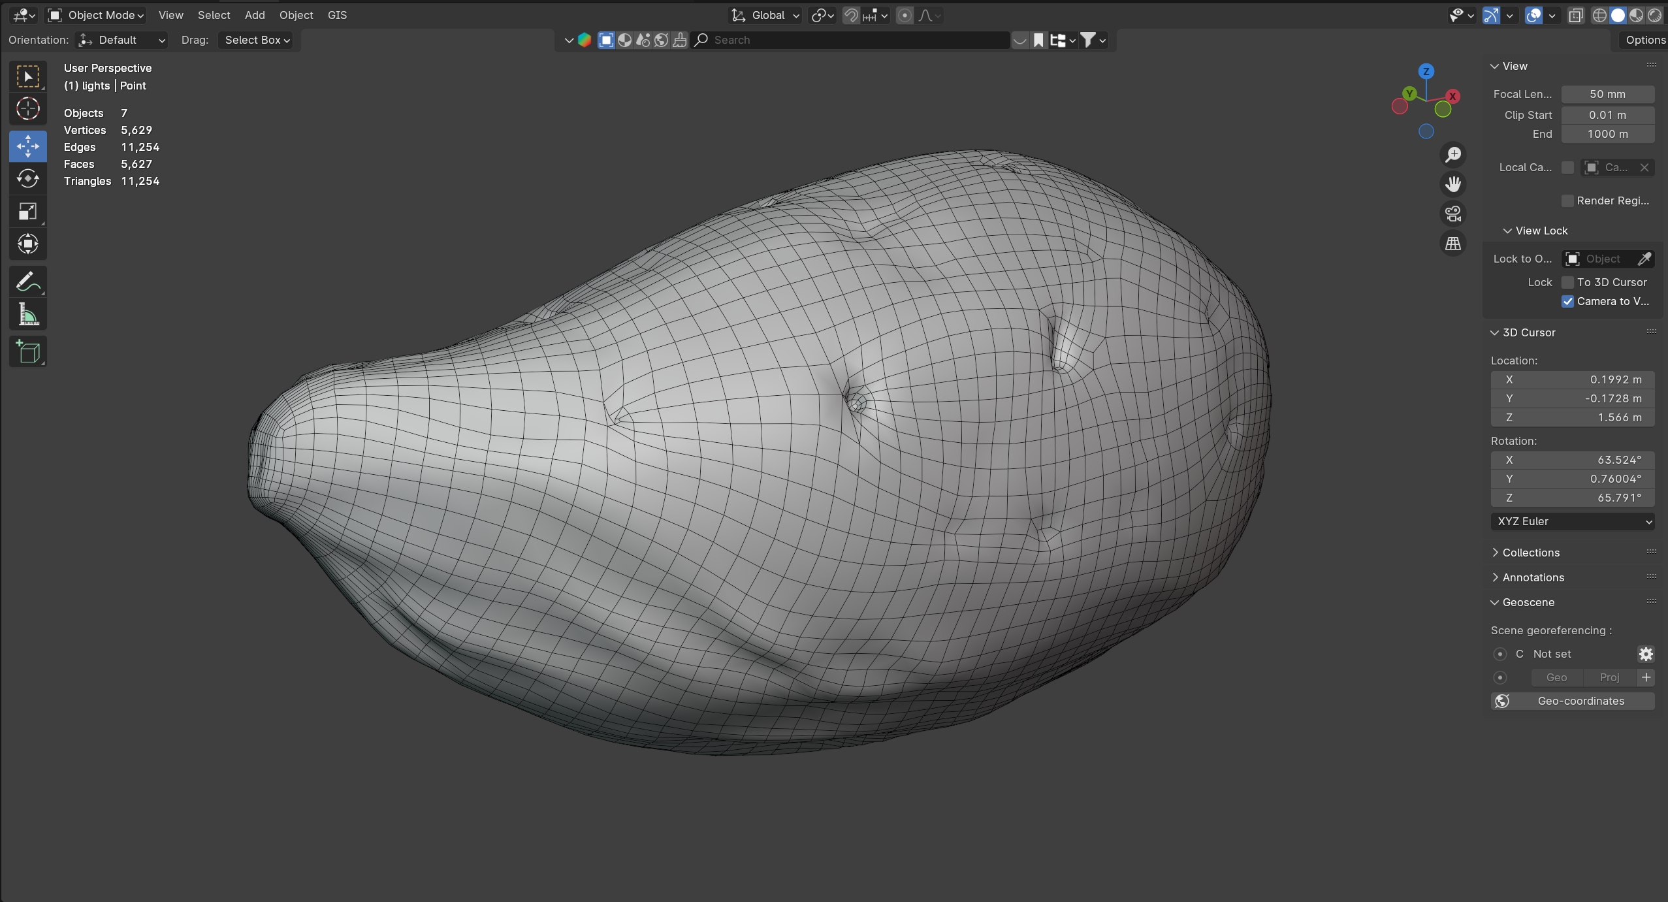Choose the Add Cube tool

[x=27, y=352]
